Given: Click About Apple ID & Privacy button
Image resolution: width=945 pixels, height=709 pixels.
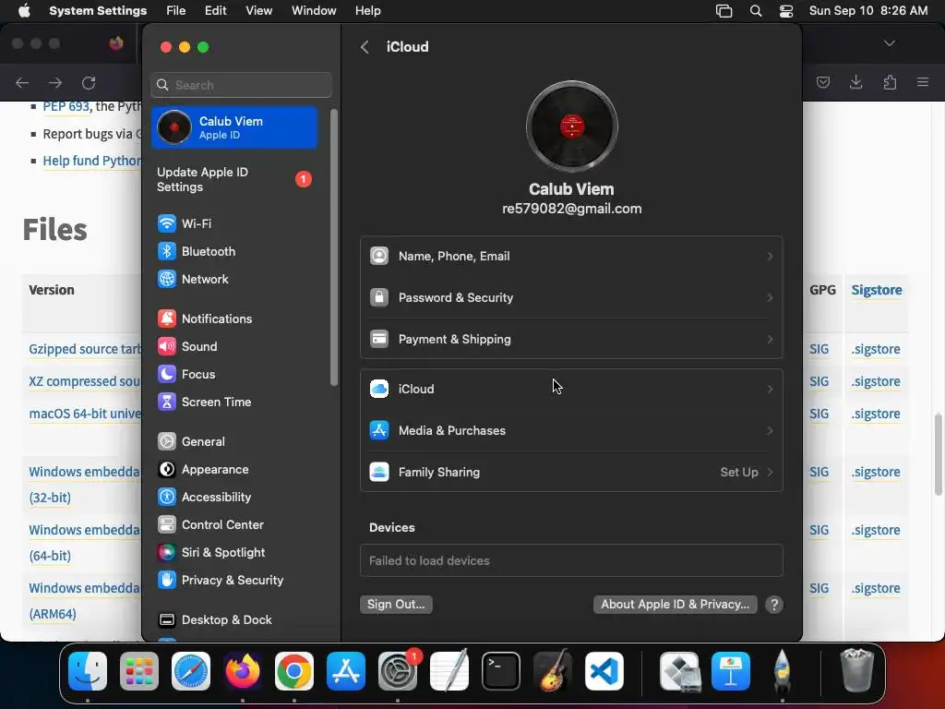Looking at the screenshot, I should pos(675,605).
